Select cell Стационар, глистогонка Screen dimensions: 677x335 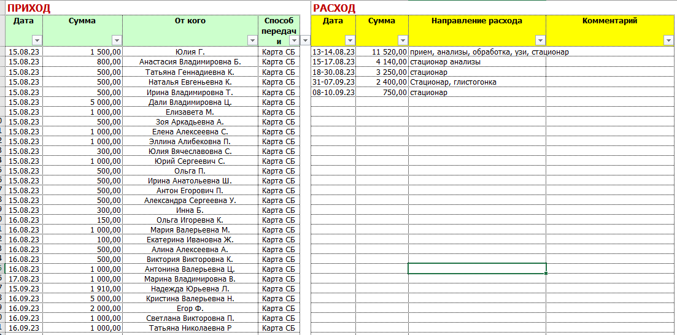477,82
